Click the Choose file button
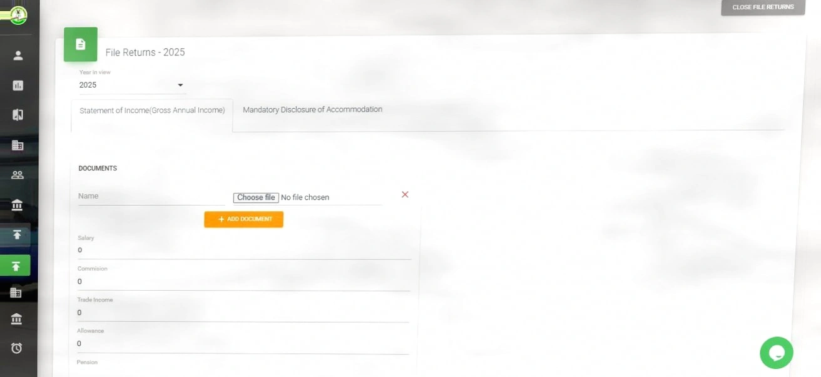This screenshot has width=821, height=377. click(x=255, y=198)
